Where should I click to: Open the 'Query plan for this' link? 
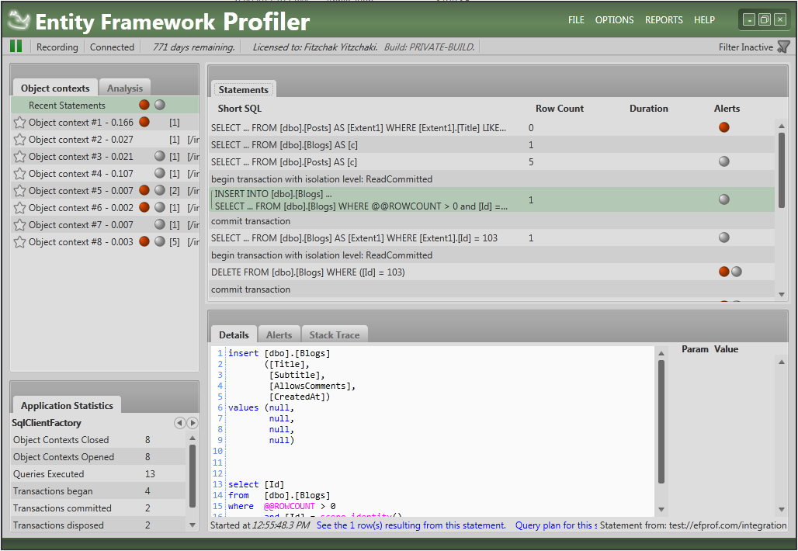[x=556, y=525]
